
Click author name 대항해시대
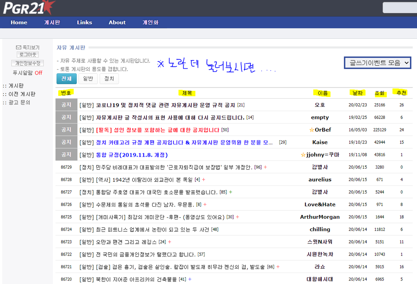pos(320,279)
